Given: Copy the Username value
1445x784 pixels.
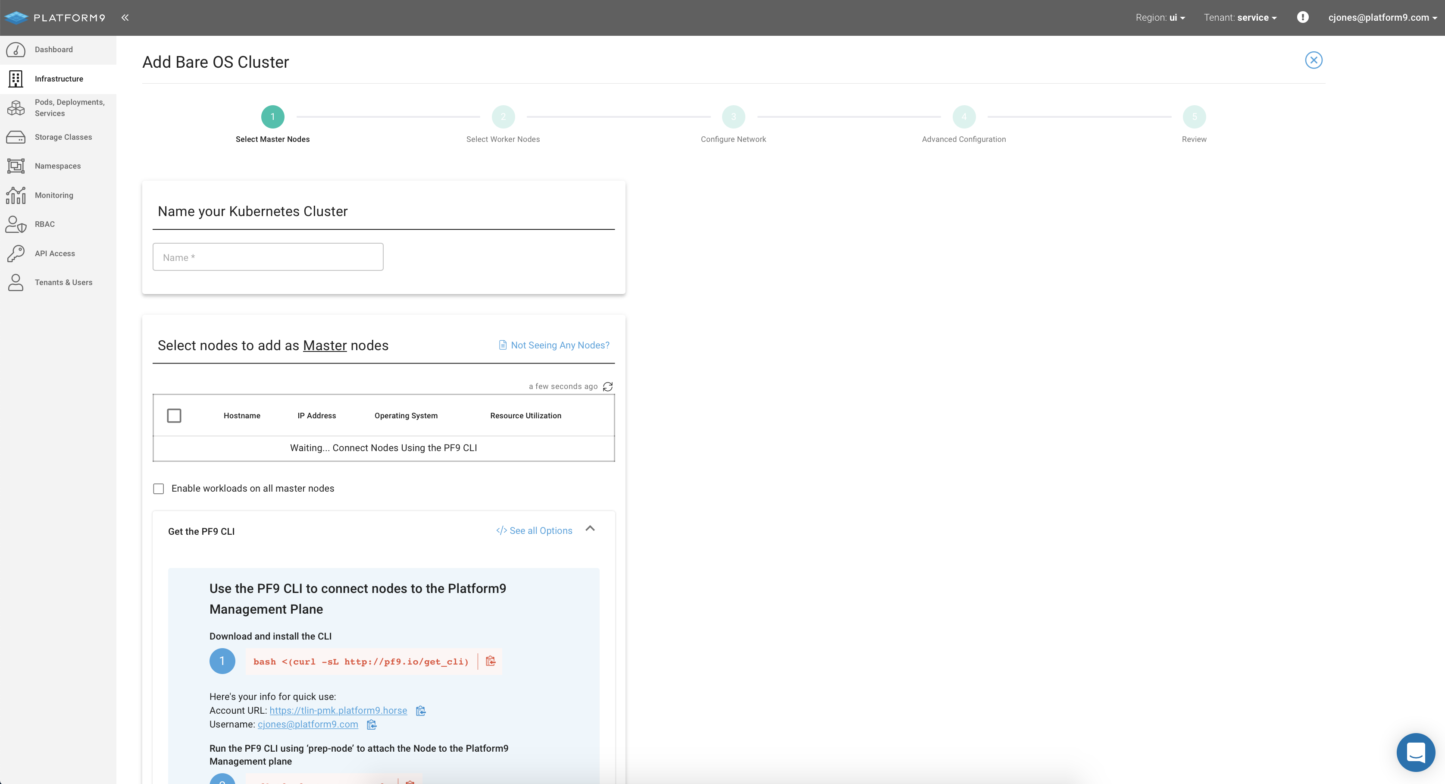Looking at the screenshot, I should click(371, 724).
